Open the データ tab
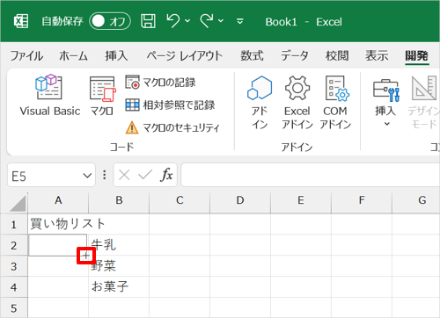Screen dimensions: 440x318 [x=295, y=55]
